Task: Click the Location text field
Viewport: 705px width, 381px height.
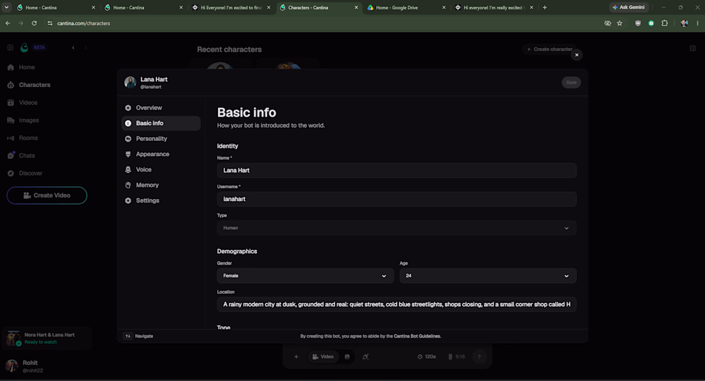Action: click(397, 304)
